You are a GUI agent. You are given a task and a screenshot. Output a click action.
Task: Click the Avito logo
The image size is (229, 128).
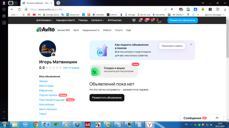click(46, 30)
